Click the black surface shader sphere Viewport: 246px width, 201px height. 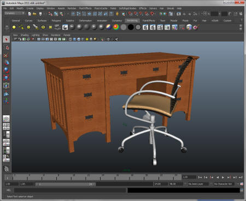[131, 27]
